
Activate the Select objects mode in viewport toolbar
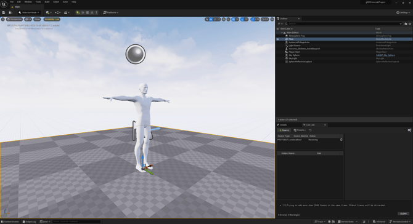click(207, 19)
